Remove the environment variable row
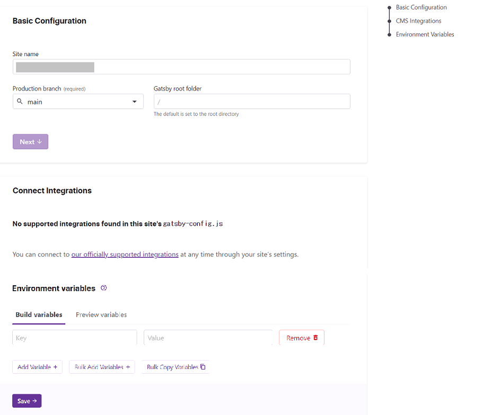The width and height of the screenshot is (483, 415). click(302, 338)
